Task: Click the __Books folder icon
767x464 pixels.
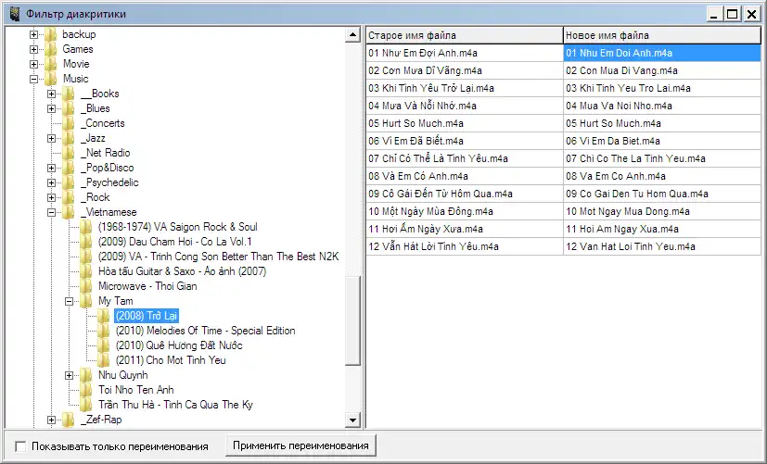Action: (x=69, y=94)
